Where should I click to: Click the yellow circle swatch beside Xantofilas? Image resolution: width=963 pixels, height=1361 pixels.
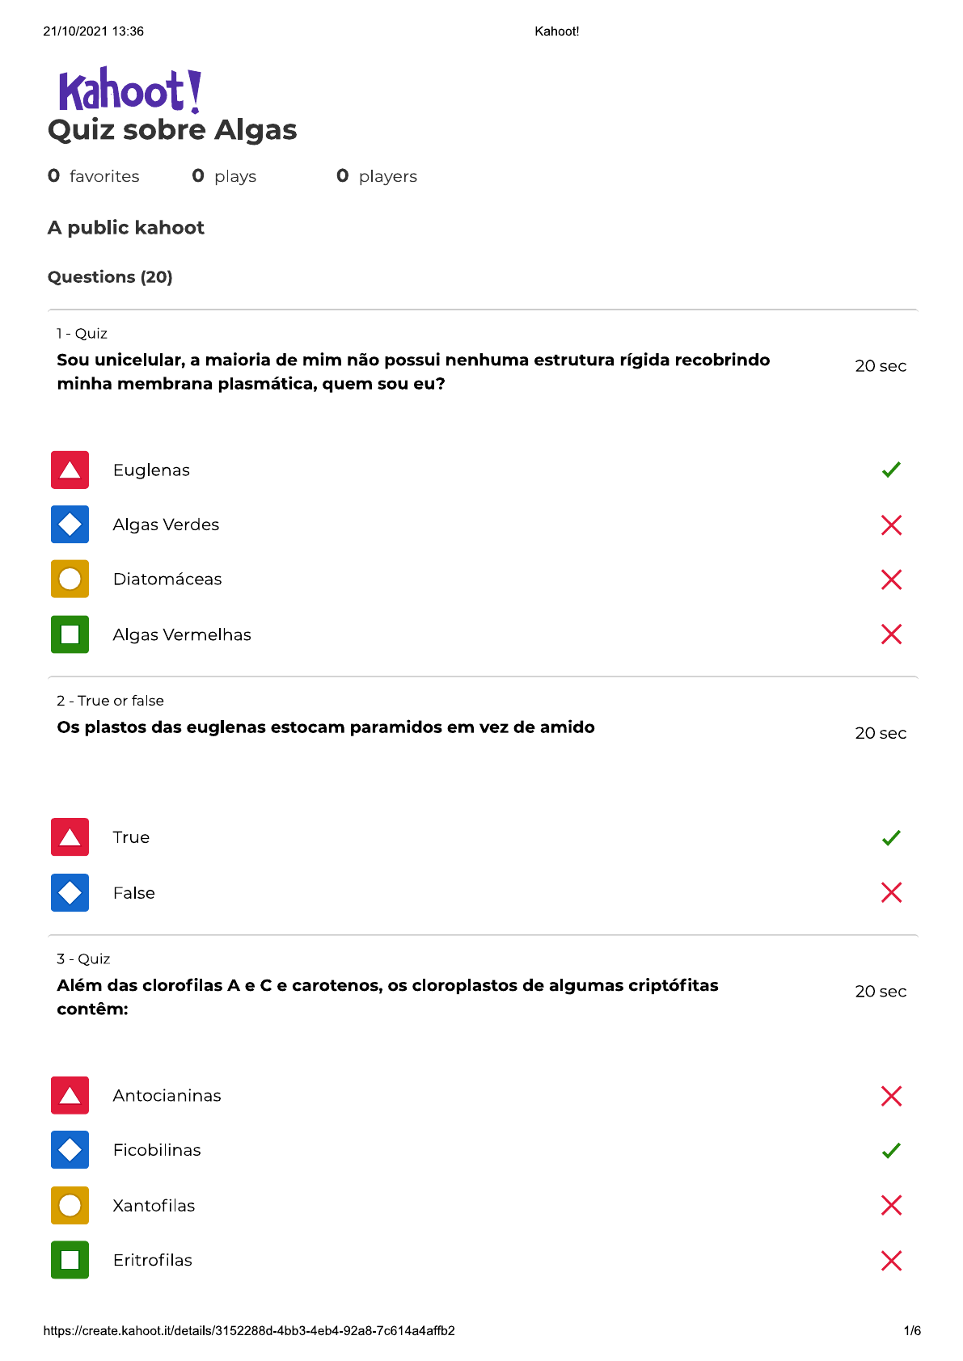[x=70, y=1205]
